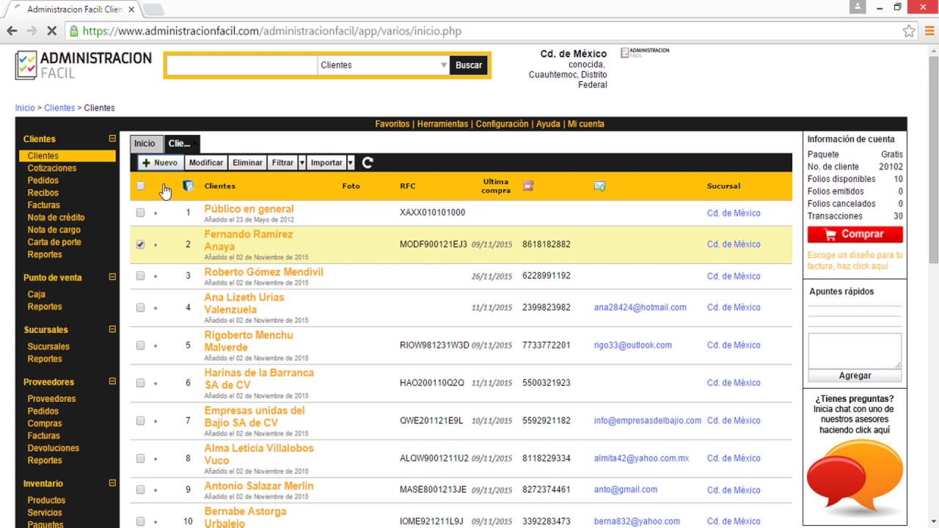Toggle the select-all checkbox in table header
Image resolution: width=939 pixels, height=528 pixels.
coord(140,186)
